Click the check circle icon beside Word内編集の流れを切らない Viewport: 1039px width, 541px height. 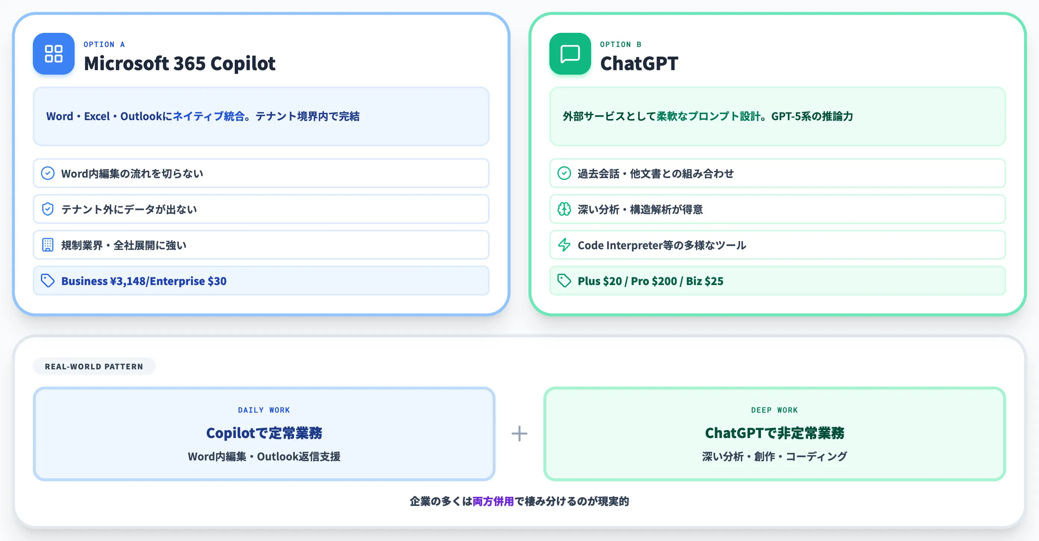point(48,173)
